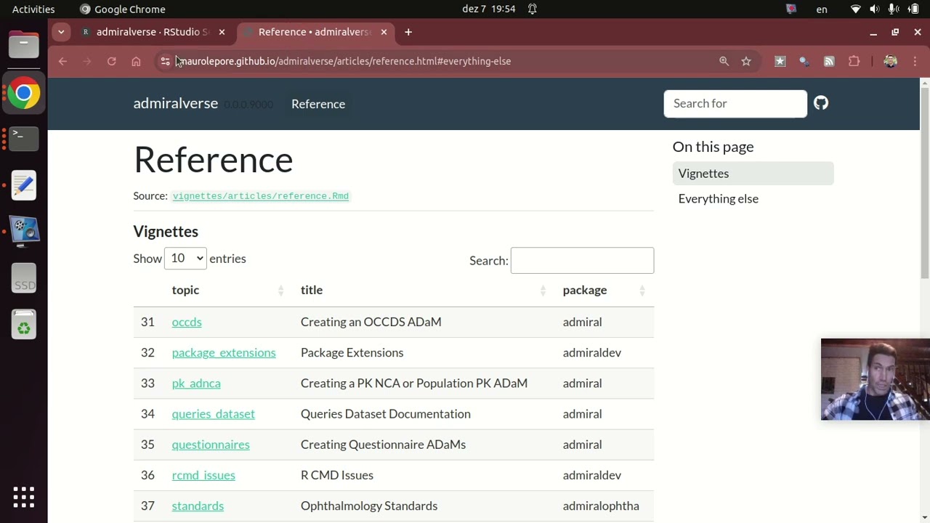Click the browser address bar URL

click(345, 61)
